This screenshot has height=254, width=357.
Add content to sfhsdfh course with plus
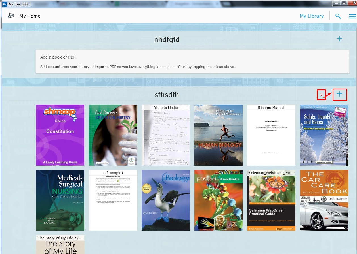339,94
